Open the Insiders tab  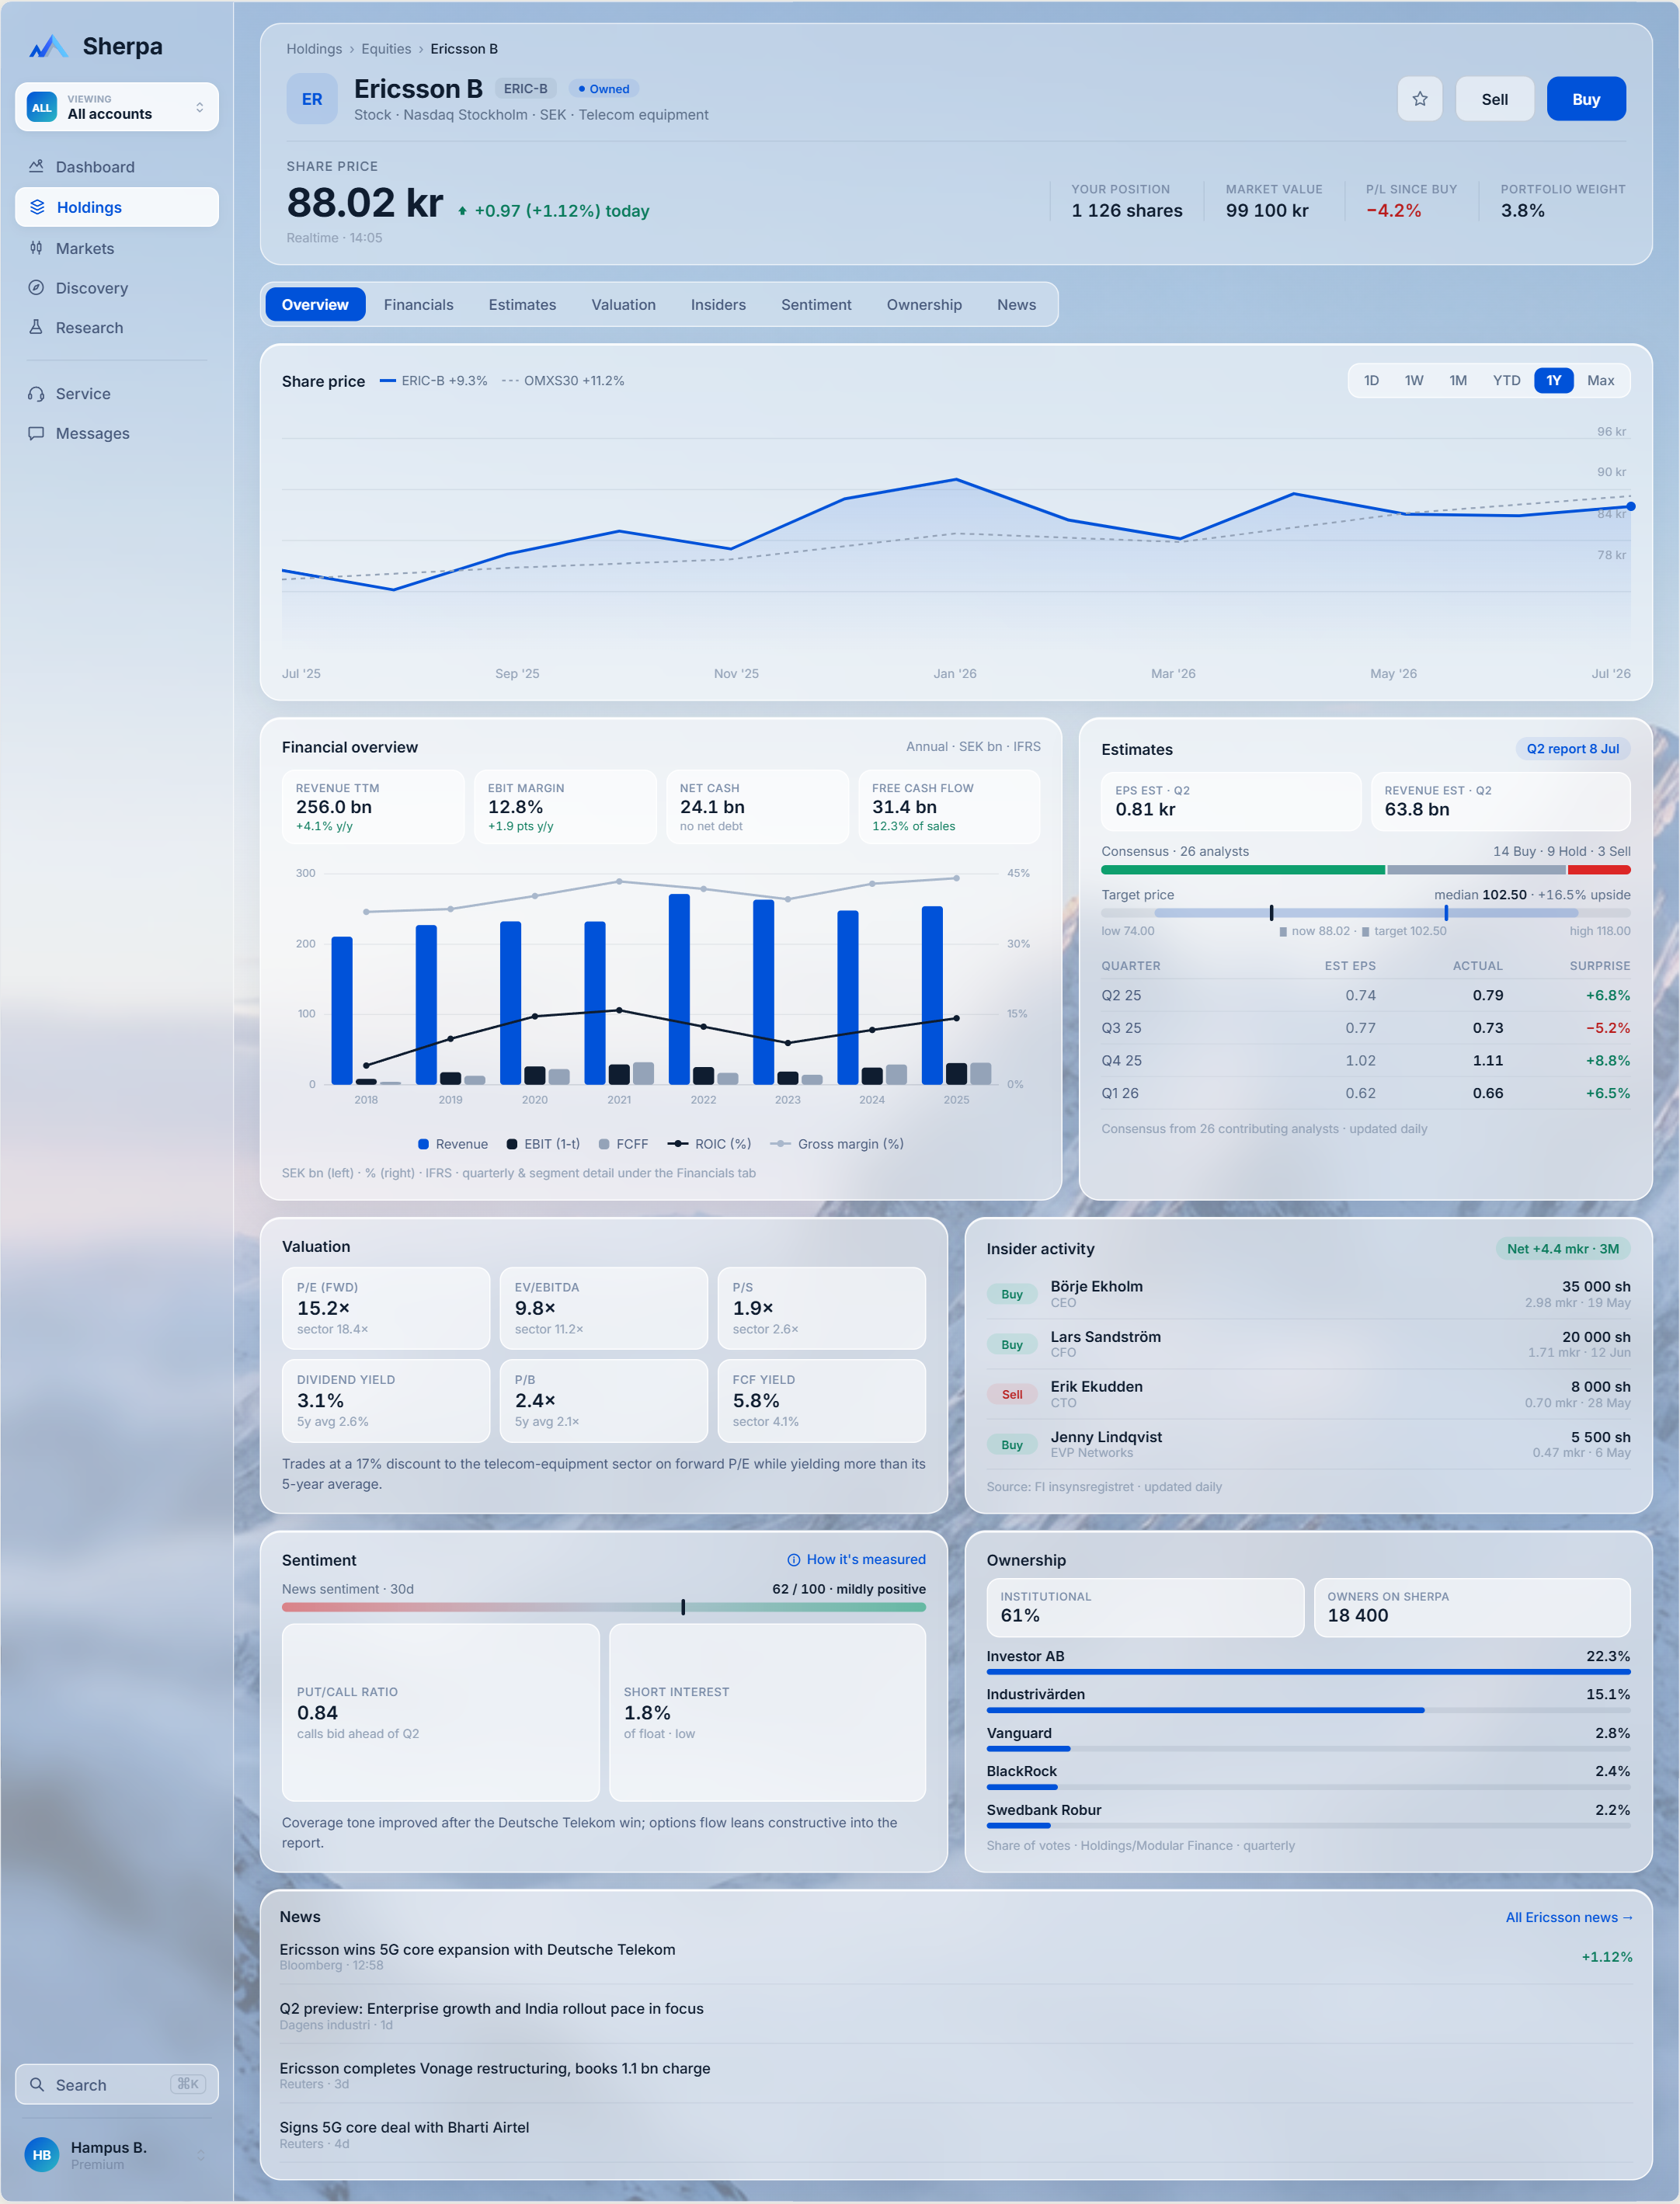(x=718, y=305)
